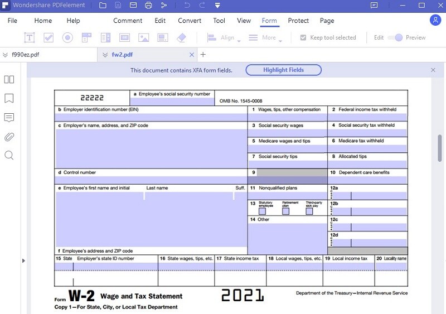Expand the chevron on f990ez.pdf tab
Screen dimensions: 446x314
coord(5,55)
